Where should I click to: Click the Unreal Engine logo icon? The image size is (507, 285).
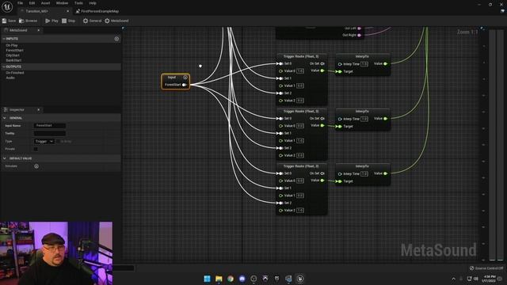[7, 6]
